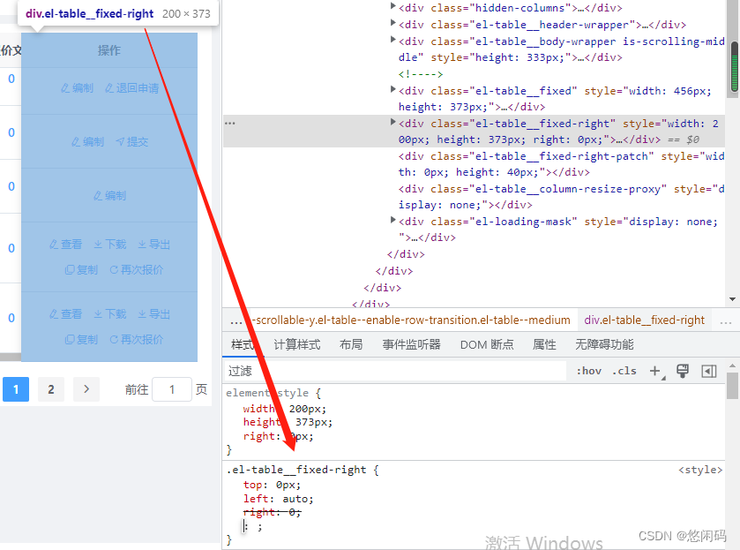This screenshot has width=740, height=550.
Task: Click the page number input field
Action: [x=174, y=388]
